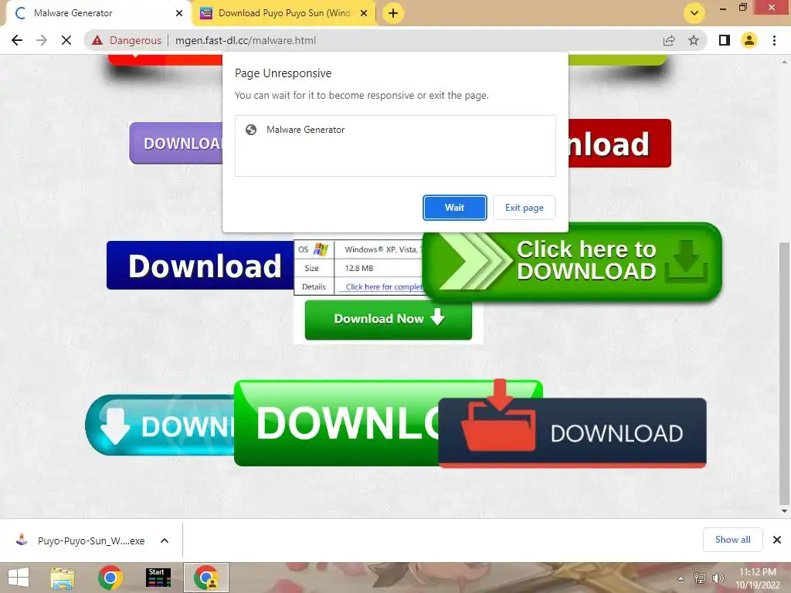Image resolution: width=791 pixels, height=593 pixels.
Task: Close the downloads bar
Action: [x=777, y=540]
